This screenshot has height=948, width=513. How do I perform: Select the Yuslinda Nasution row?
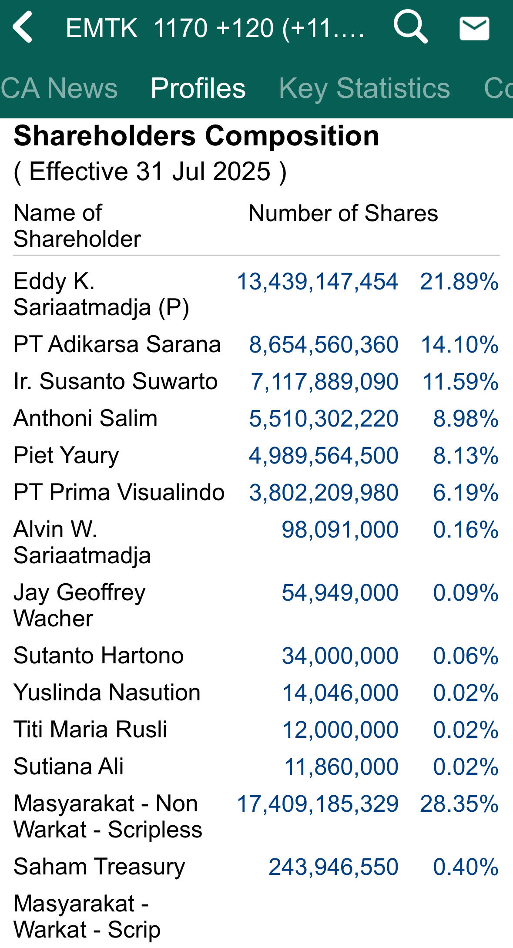point(256,693)
